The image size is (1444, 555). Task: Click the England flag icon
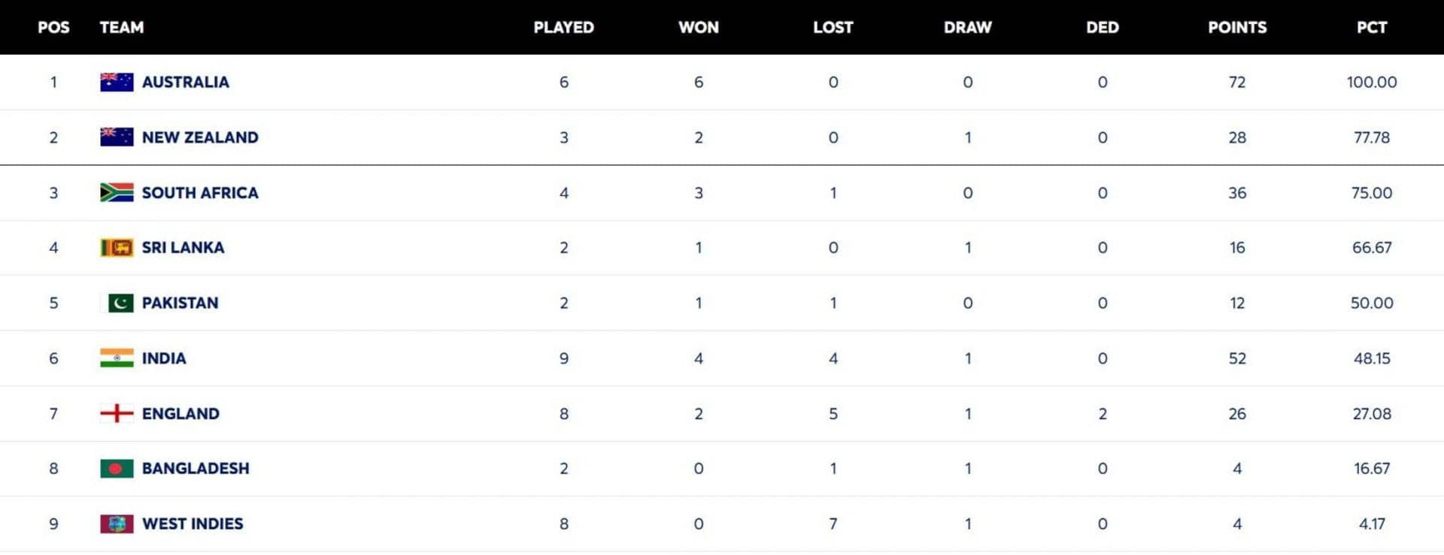pyautogui.click(x=117, y=413)
